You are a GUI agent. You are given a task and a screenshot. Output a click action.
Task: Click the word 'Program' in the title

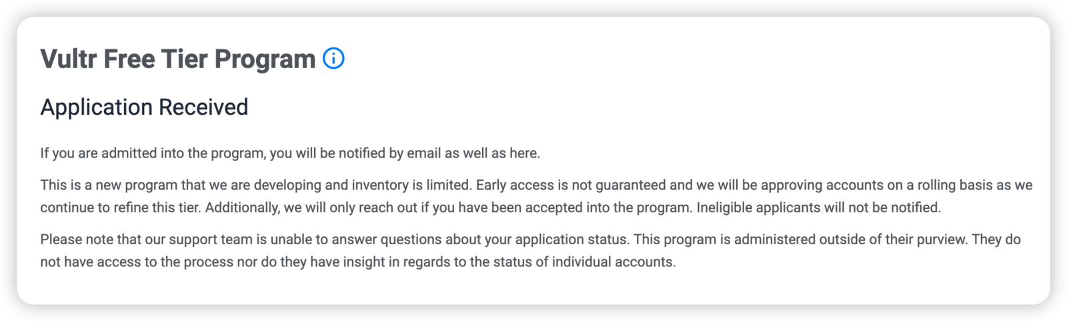coord(265,59)
